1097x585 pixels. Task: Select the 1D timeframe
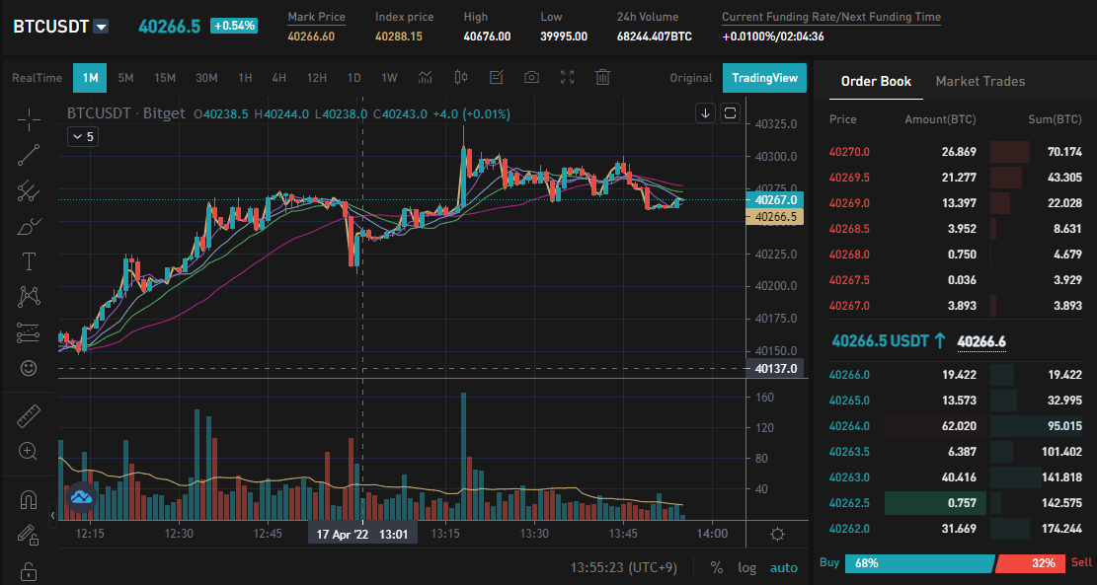[354, 78]
